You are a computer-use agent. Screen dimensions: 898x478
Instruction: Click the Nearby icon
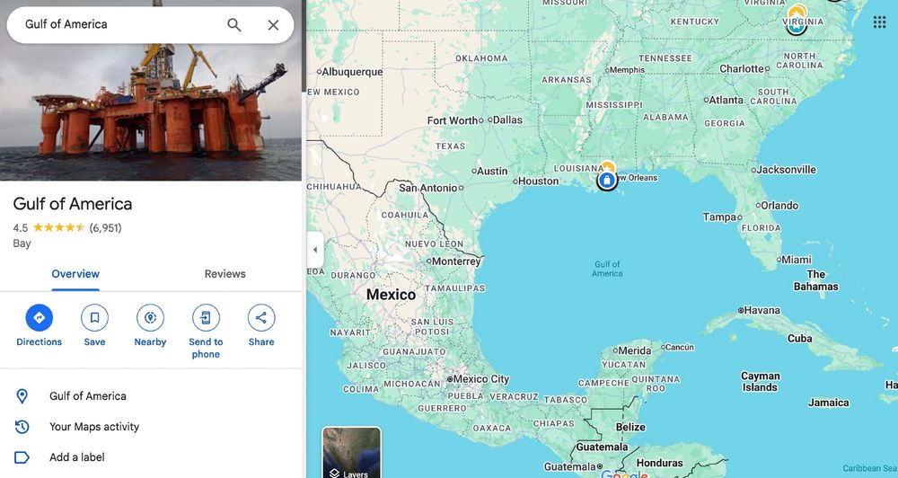(150, 317)
